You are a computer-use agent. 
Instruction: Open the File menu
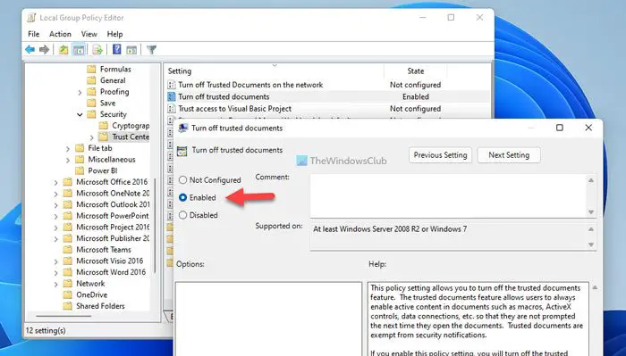click(x=34, y=34)
